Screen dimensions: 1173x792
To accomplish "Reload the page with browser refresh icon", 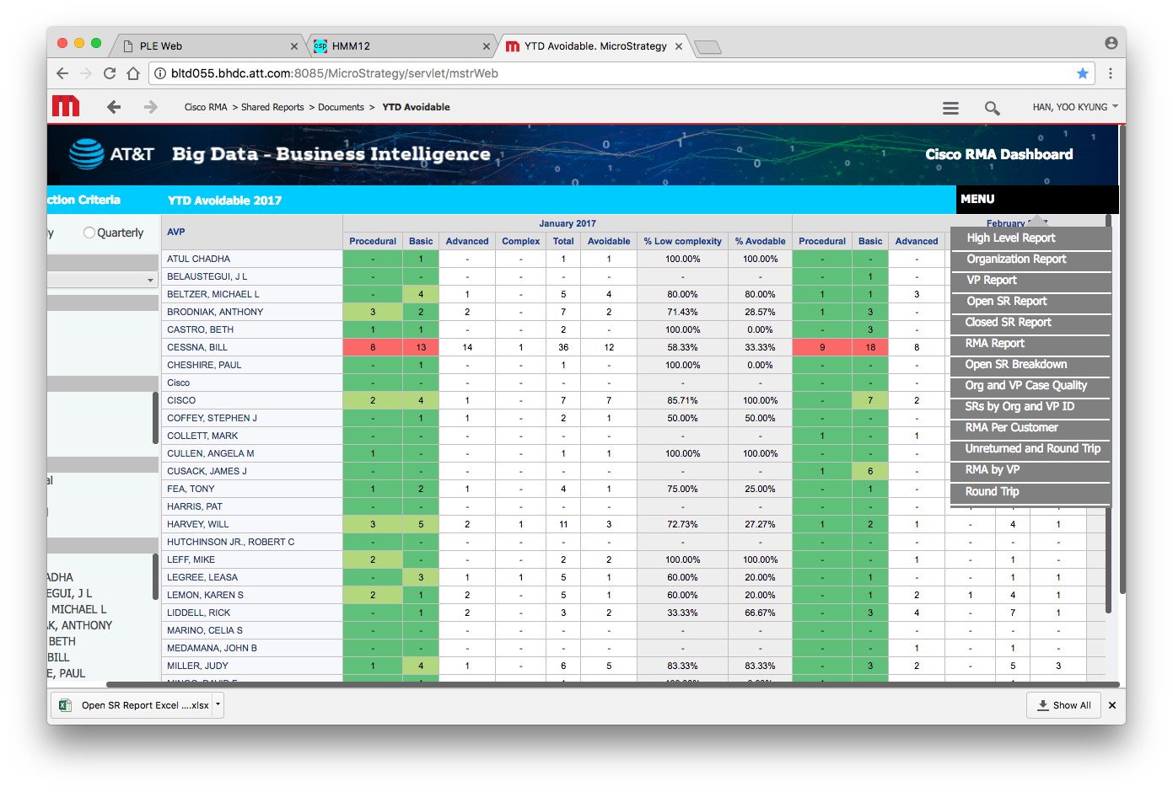I will point(110,73).
